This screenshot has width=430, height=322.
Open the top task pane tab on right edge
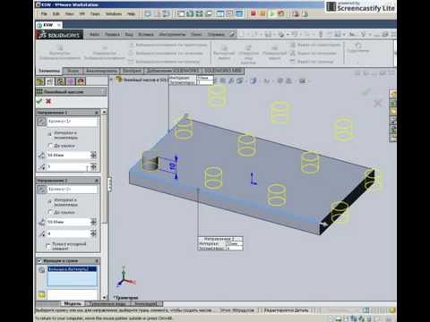(393, 94)
